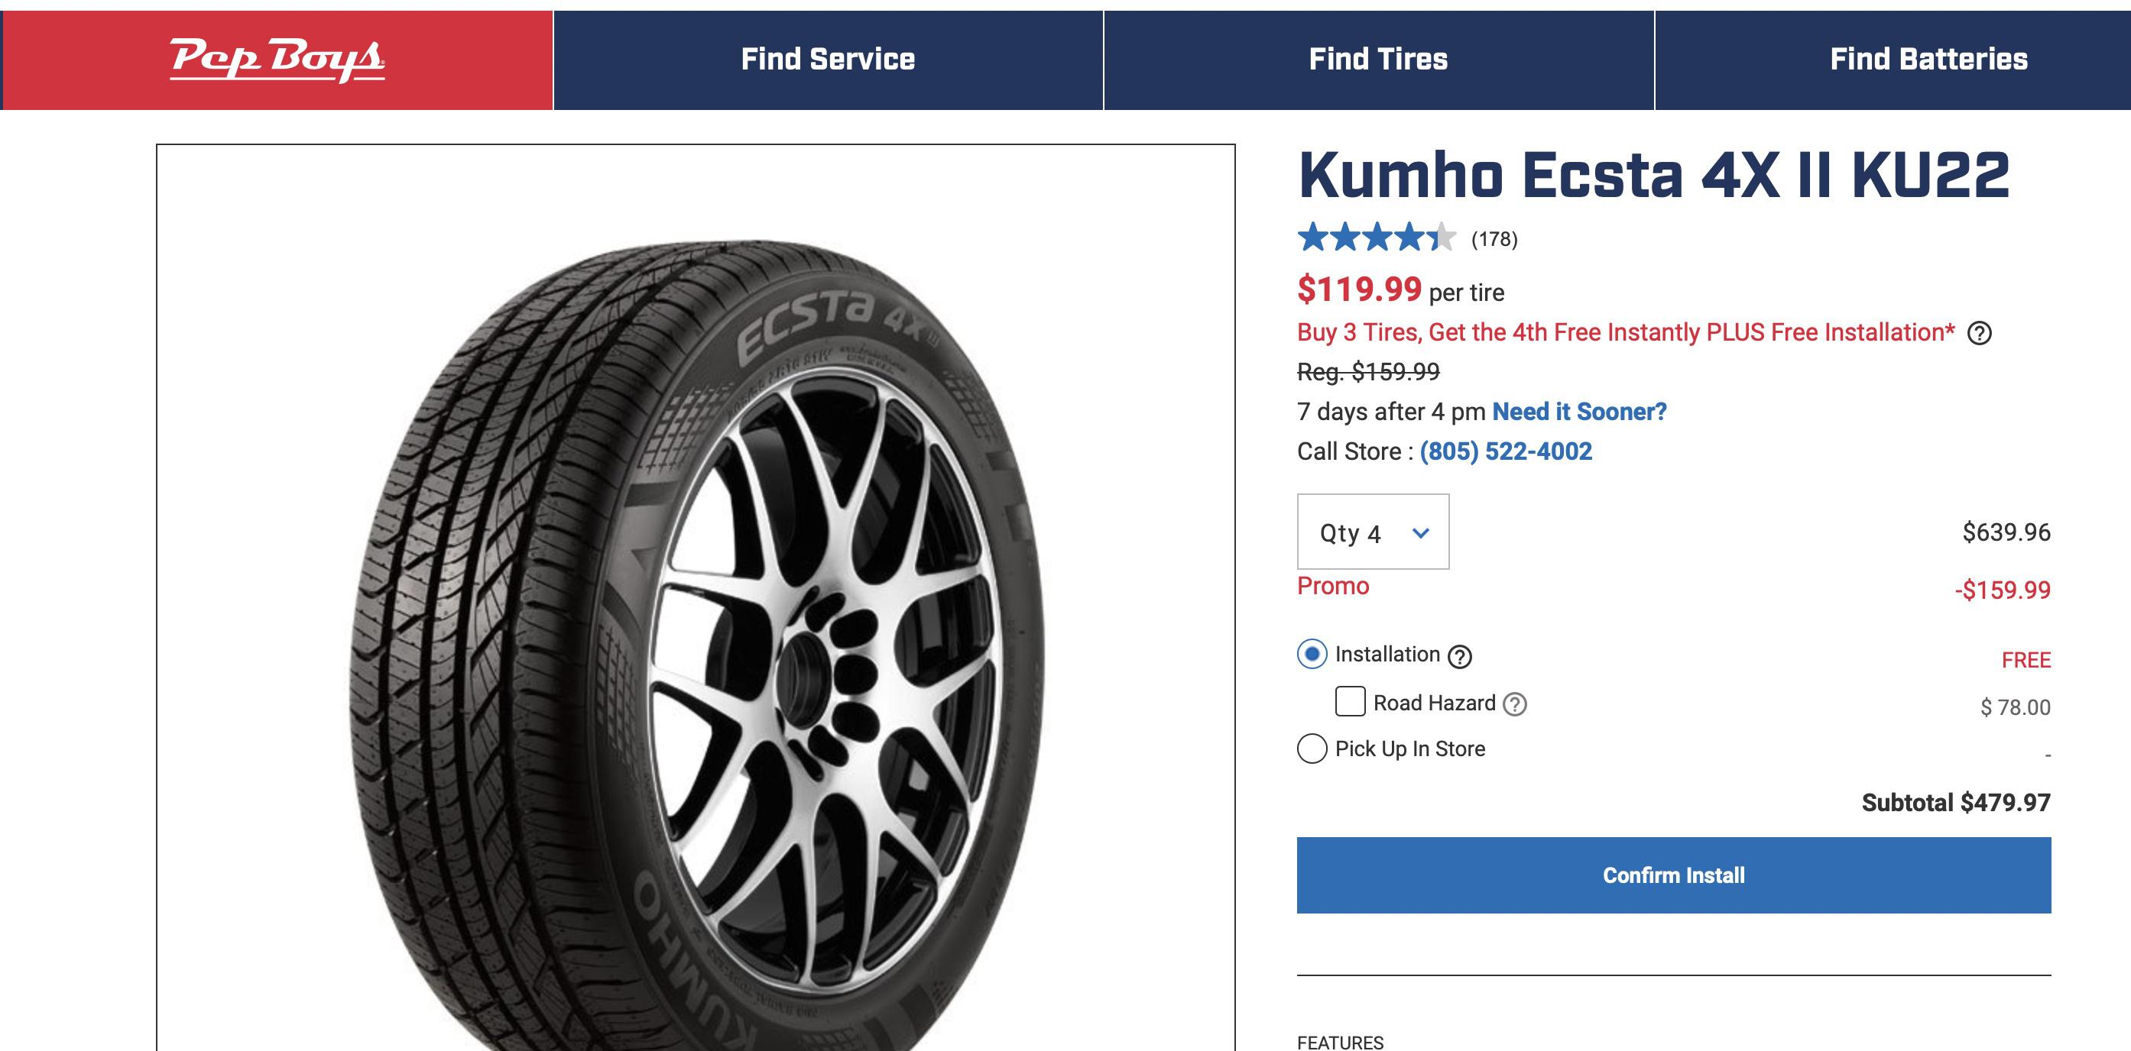The image size is (2131, 1051).
Task: Click the Road Hazard help icon
Action: [x=1515, y=704]
